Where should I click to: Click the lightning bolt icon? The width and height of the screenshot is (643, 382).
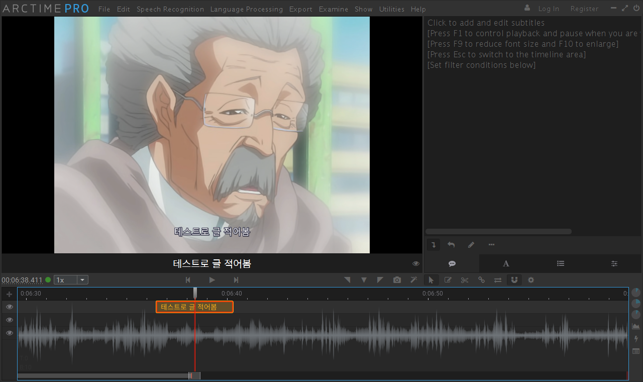[636, 339]
